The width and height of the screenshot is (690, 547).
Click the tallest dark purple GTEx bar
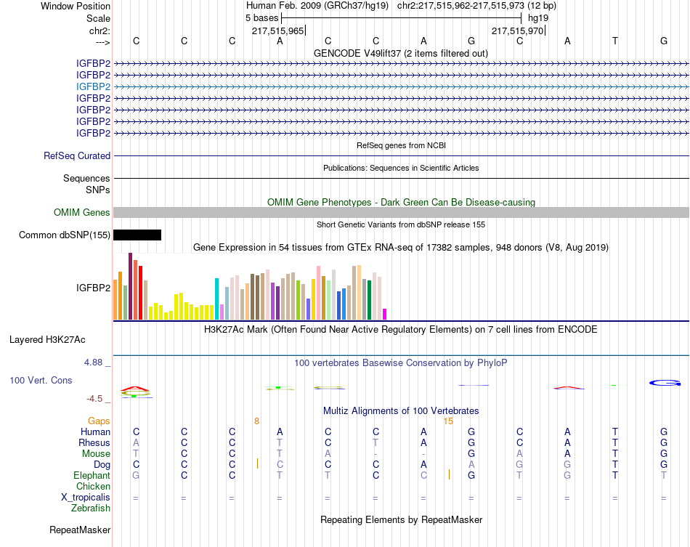130,286
